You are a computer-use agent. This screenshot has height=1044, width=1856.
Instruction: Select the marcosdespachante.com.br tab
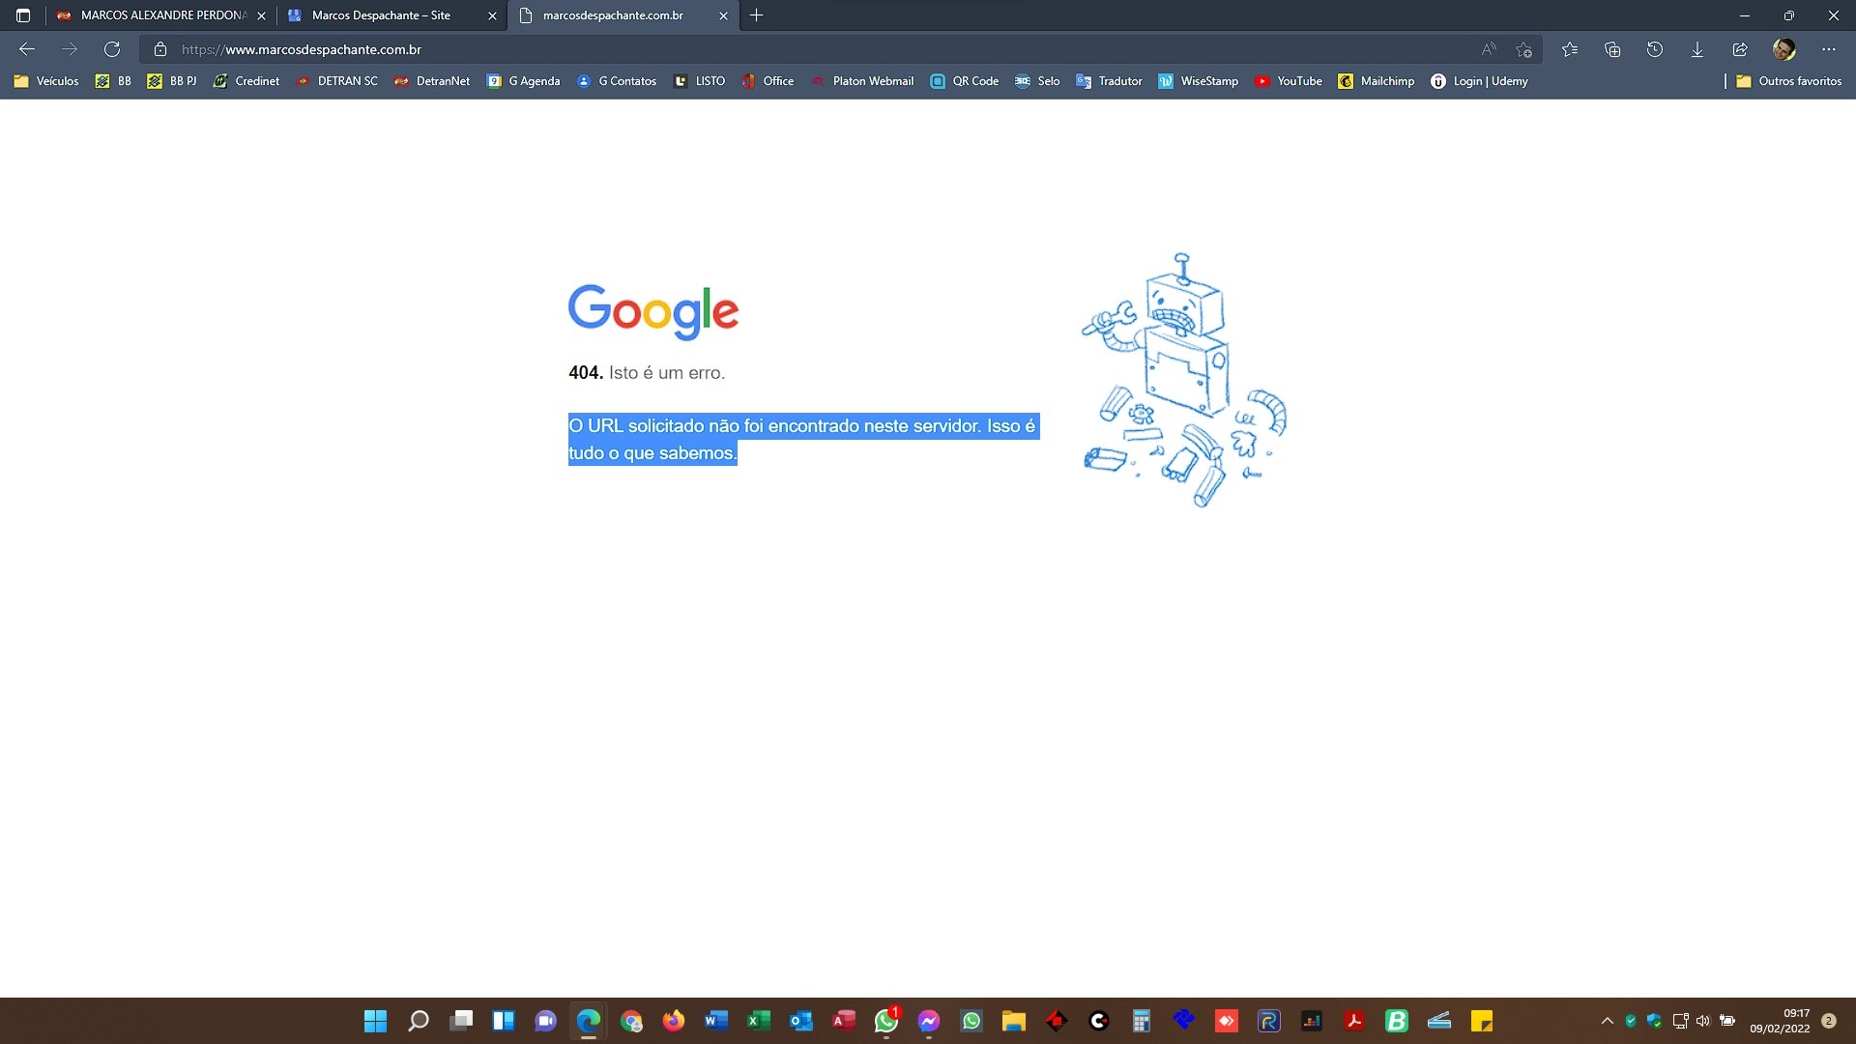(613, 15)
